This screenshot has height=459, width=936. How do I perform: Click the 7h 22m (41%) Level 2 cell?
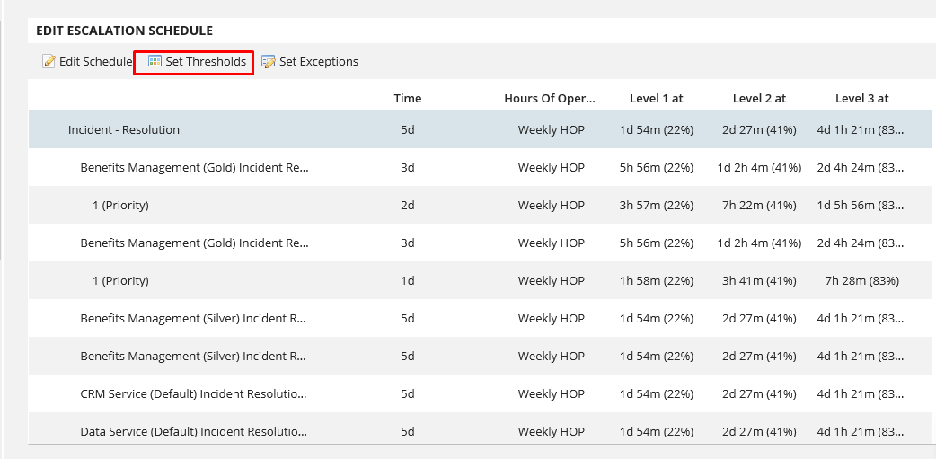pos(759,206)
